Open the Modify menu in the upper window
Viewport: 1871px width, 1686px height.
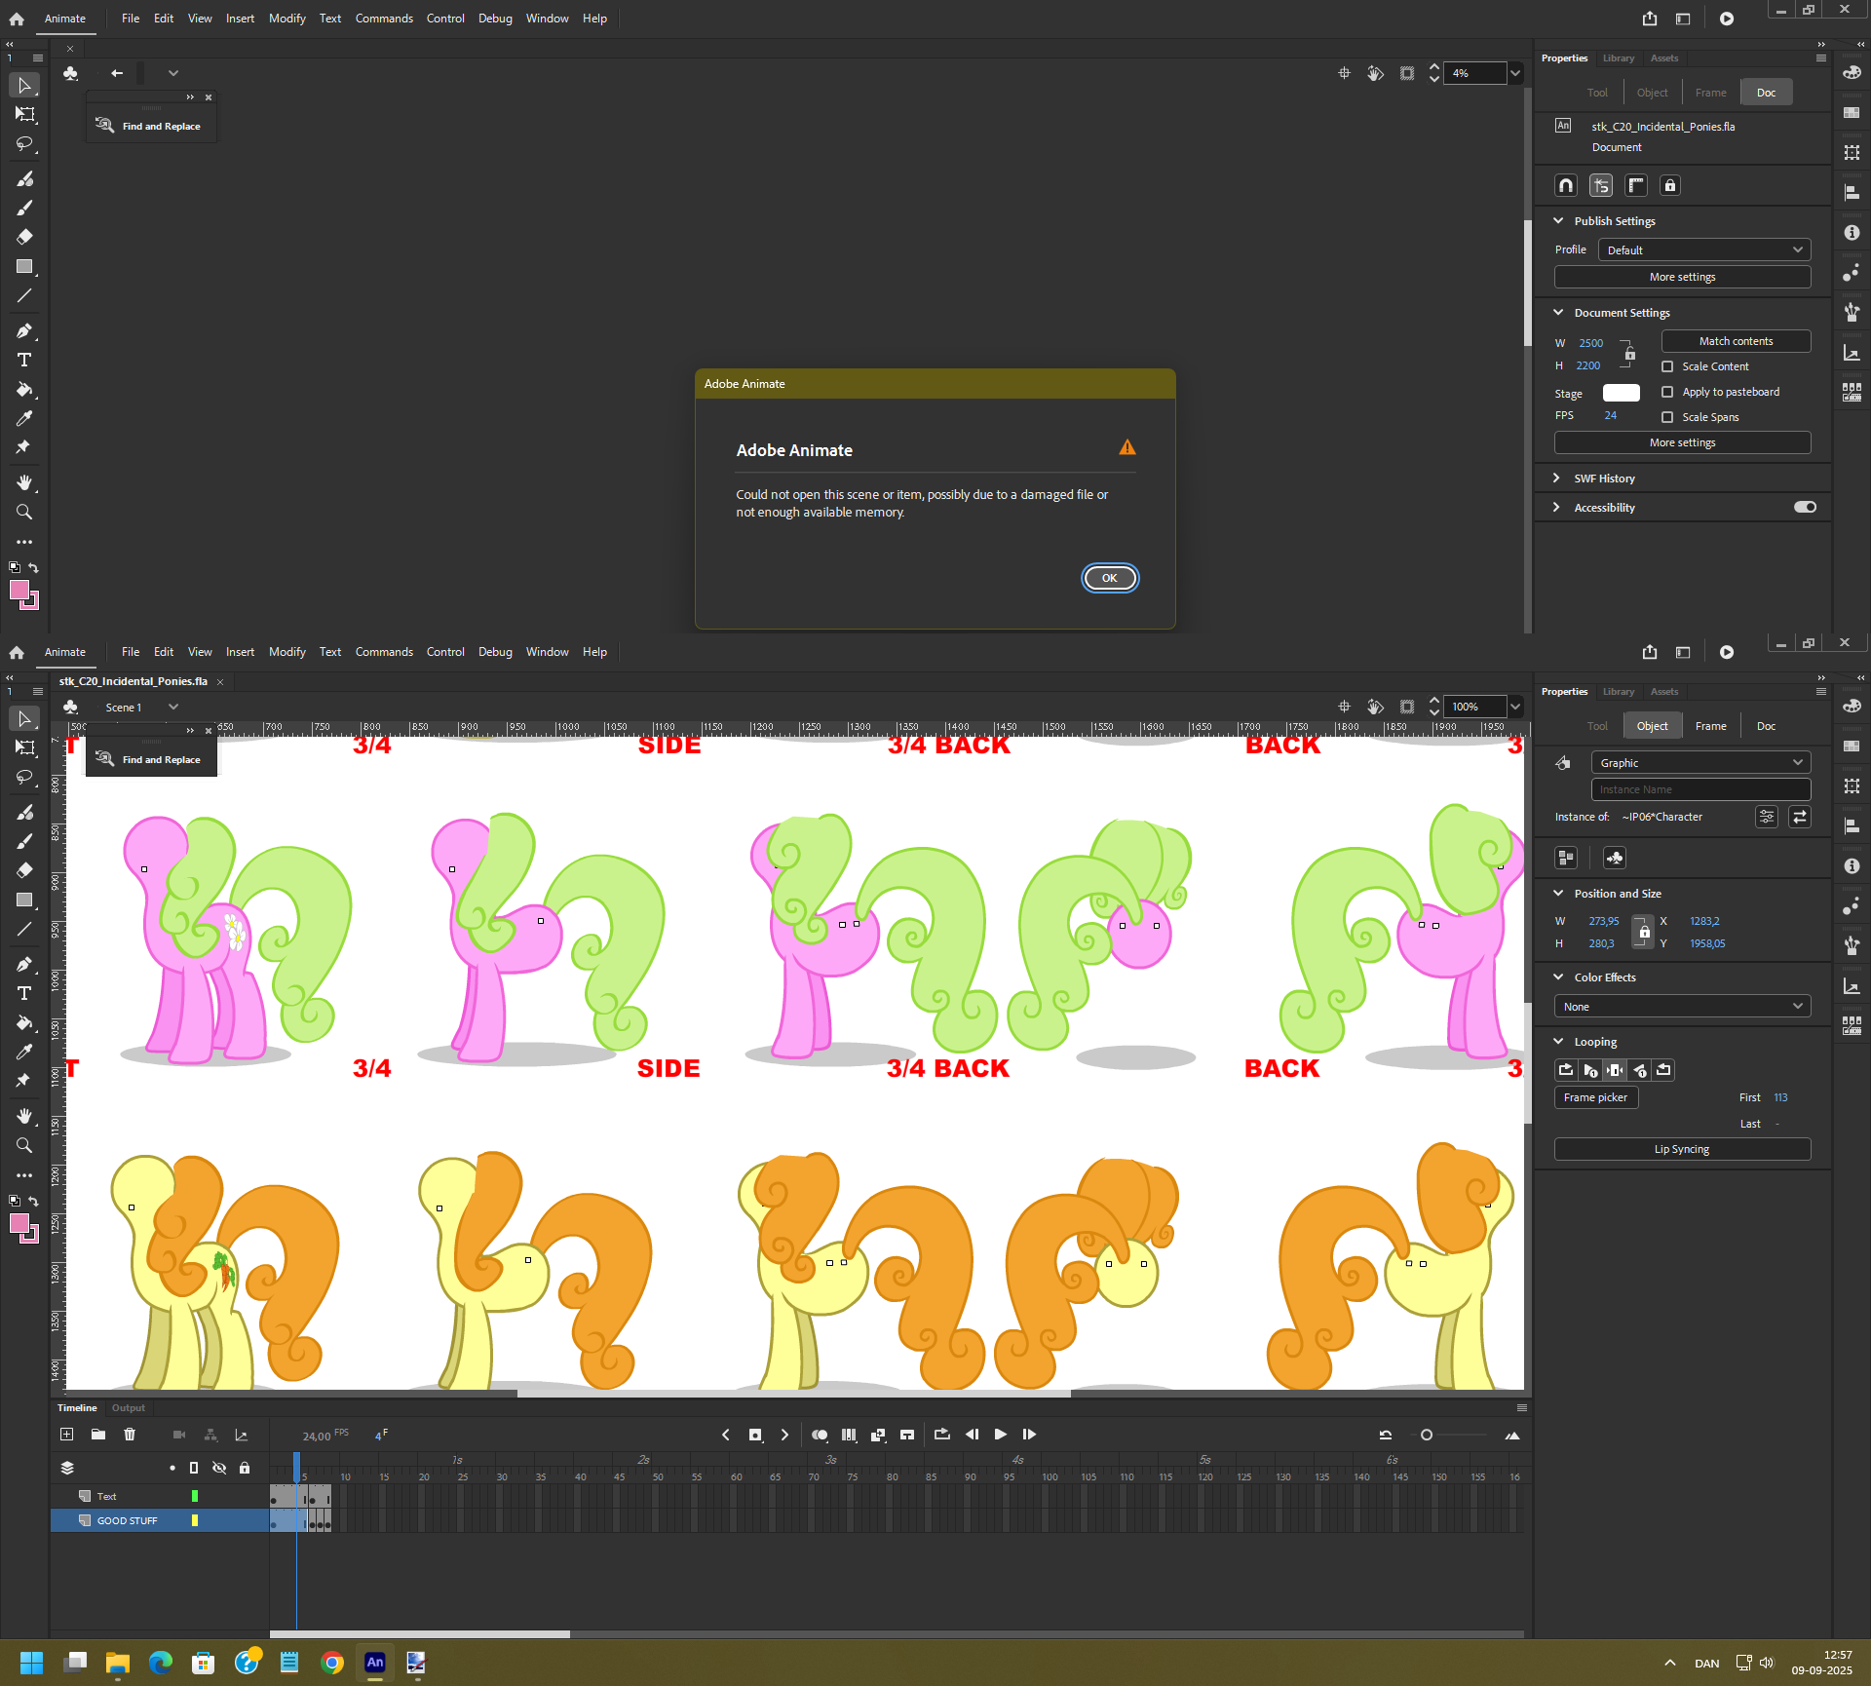point(287,19)
